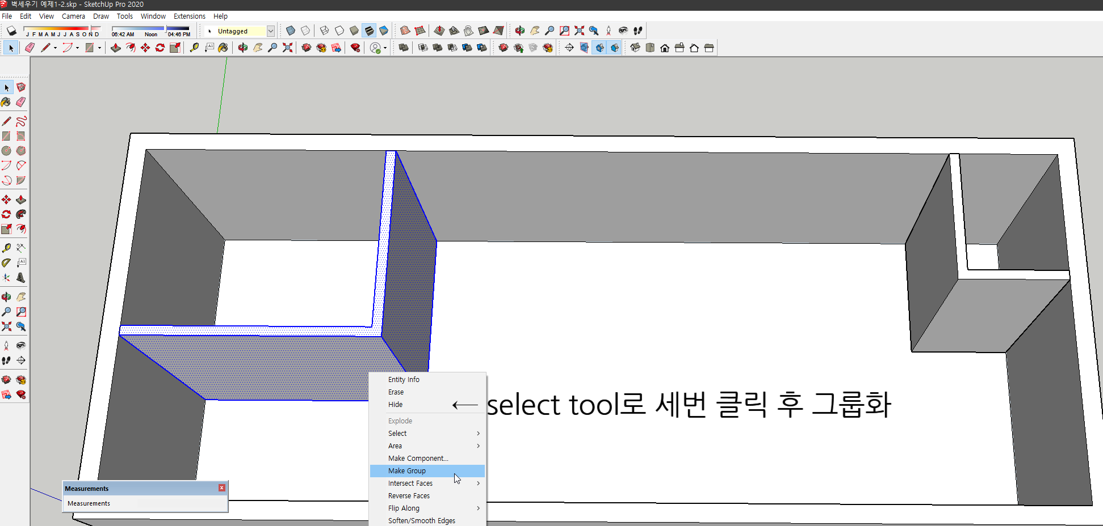This screenshot has width=1103, height=526.
Task: Select the Tape Measure tool
Action: (194, 48)
